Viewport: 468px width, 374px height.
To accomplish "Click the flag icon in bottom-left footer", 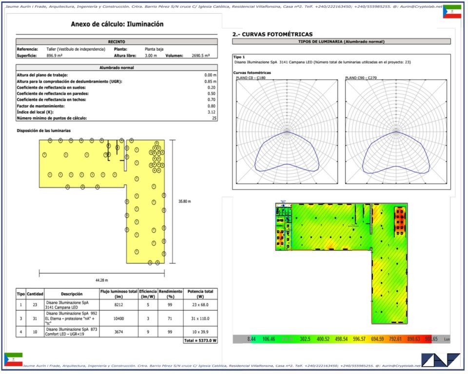I will coord(13,359).
